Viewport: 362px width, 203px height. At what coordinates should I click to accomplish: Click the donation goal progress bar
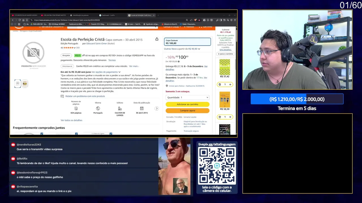coord(297,99)
